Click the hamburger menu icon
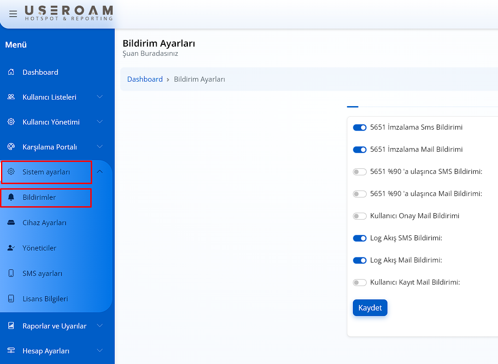498x364 pixels. (13, 14)
